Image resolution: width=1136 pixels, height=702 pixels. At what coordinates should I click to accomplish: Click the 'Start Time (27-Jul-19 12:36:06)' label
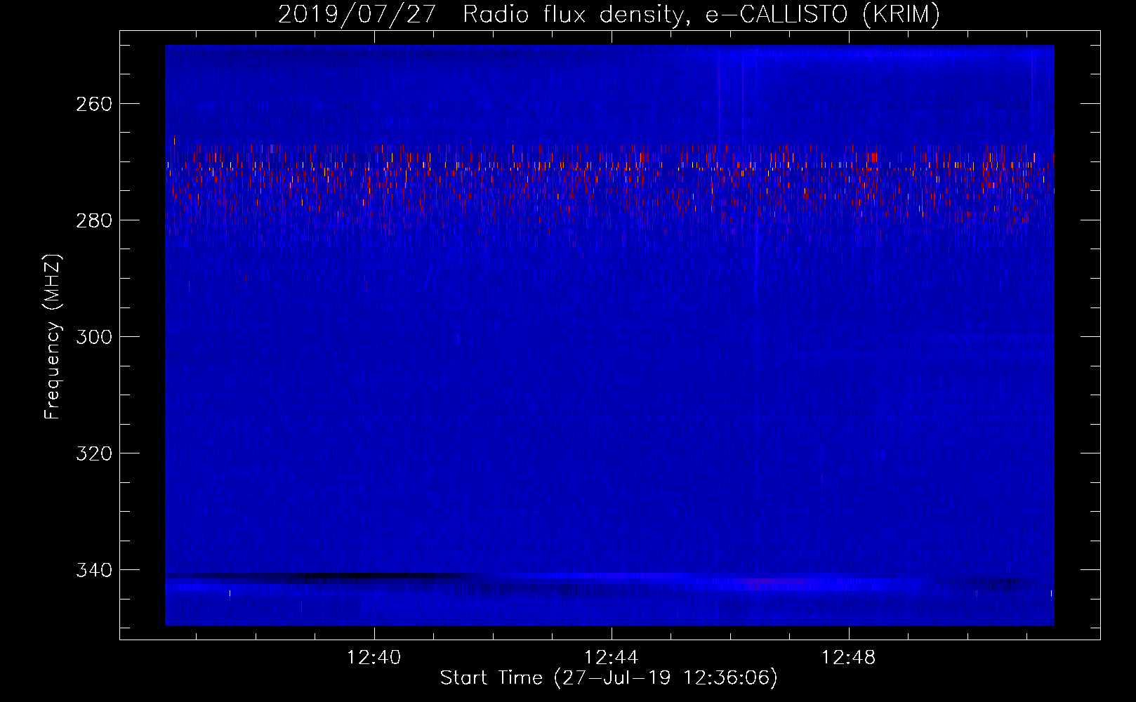point(609,678)
